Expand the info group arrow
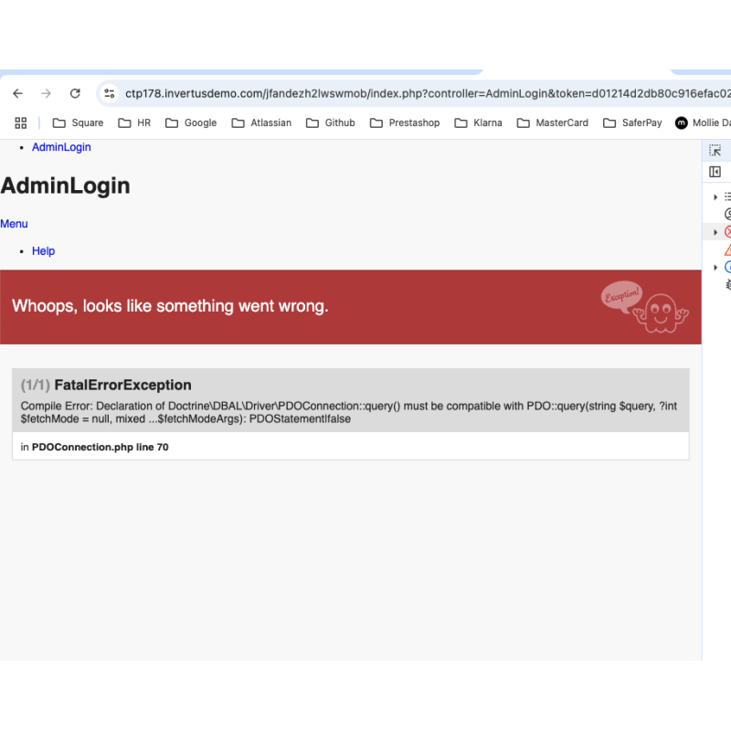The width and height of the screenshot is (731, 731). (x=715, y=268)
